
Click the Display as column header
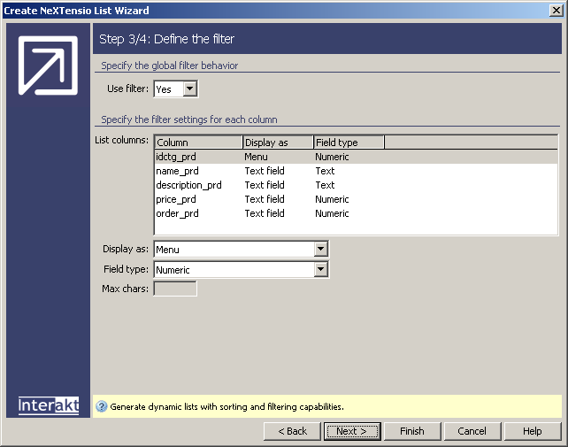click(278, 143)
